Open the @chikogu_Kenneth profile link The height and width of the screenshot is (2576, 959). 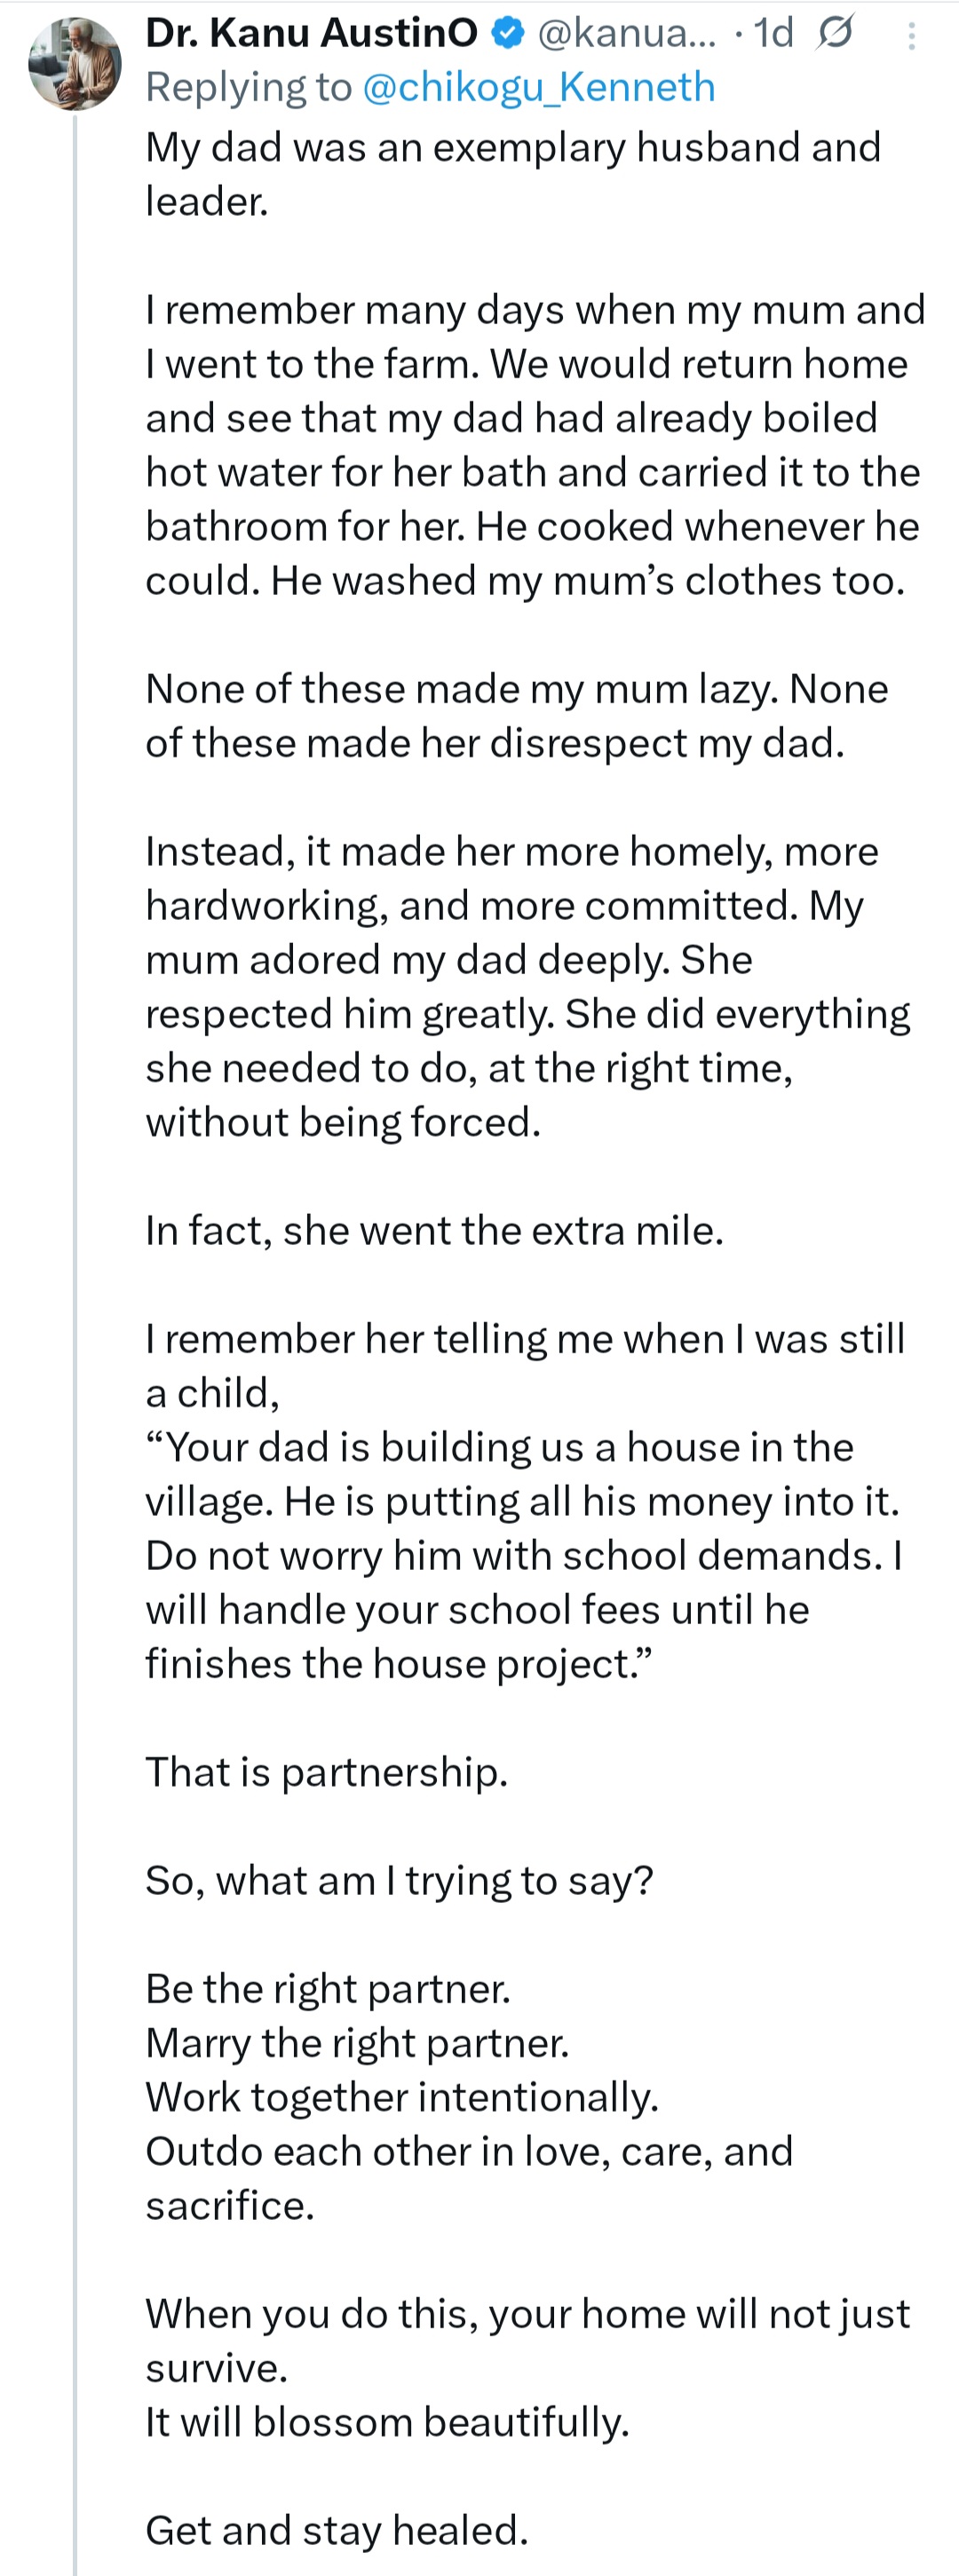point(539,87)
